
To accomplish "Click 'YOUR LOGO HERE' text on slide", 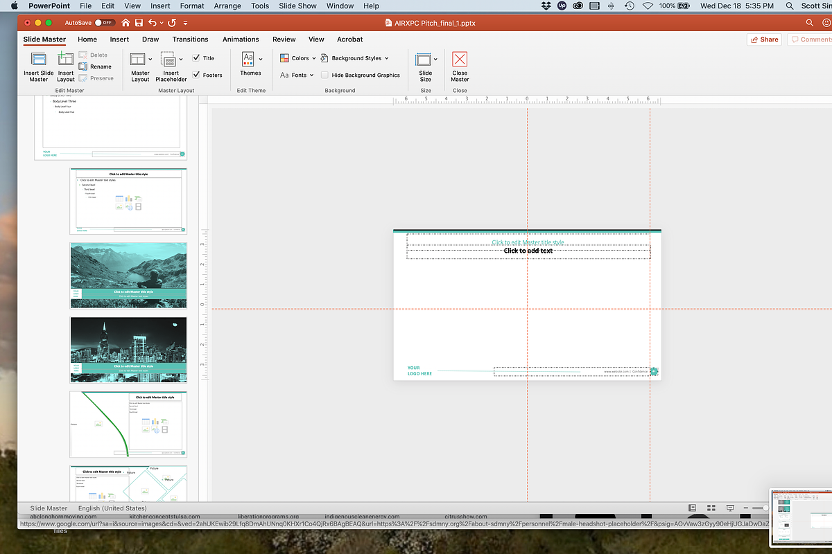I will tap(419, 370).
